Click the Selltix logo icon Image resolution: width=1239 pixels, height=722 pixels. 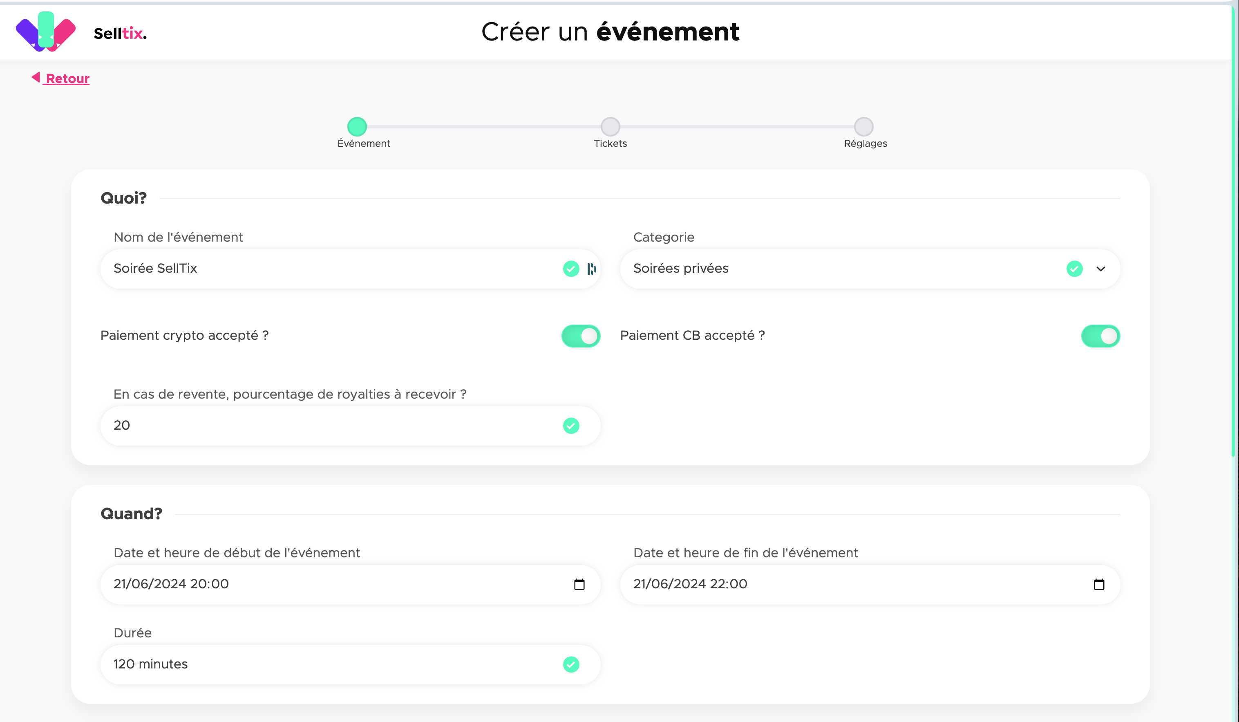(46, 32)
